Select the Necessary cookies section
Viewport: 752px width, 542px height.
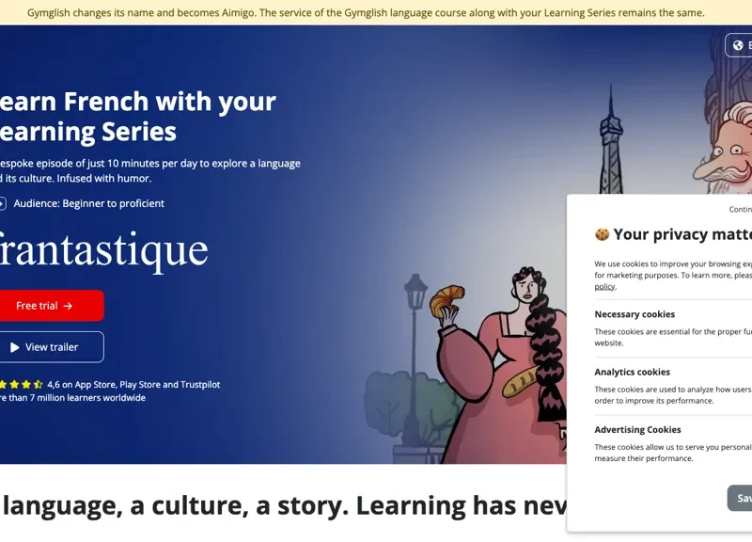pos(634,314)
